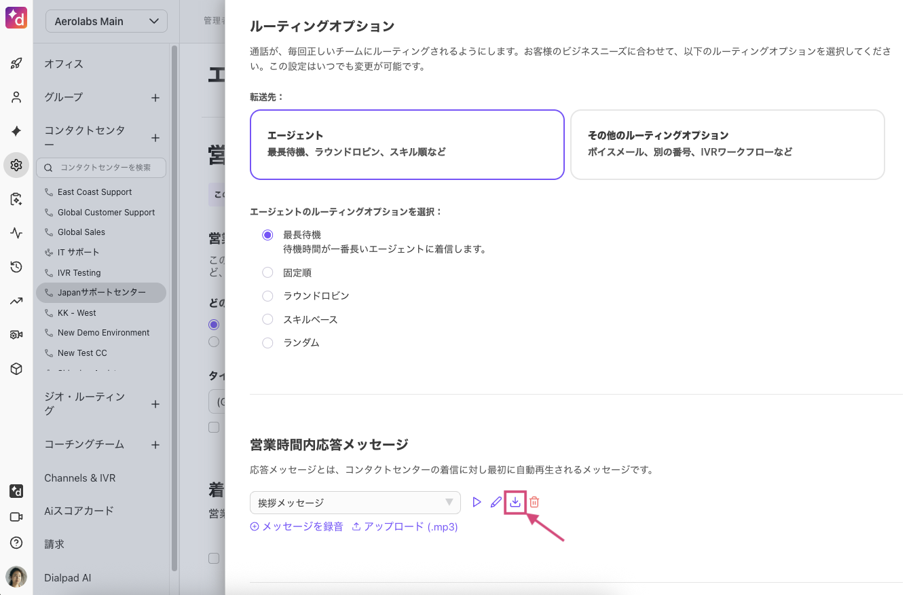Choose スキルベース routing radio button
The height and width of the screenshot is (595, 911).
coord(267,319)
